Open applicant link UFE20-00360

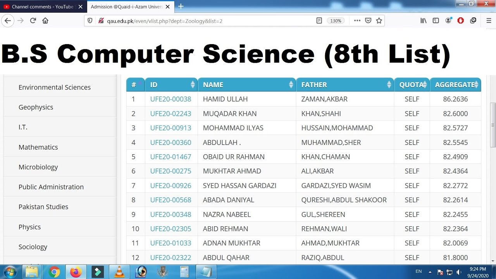coord(170,142)
